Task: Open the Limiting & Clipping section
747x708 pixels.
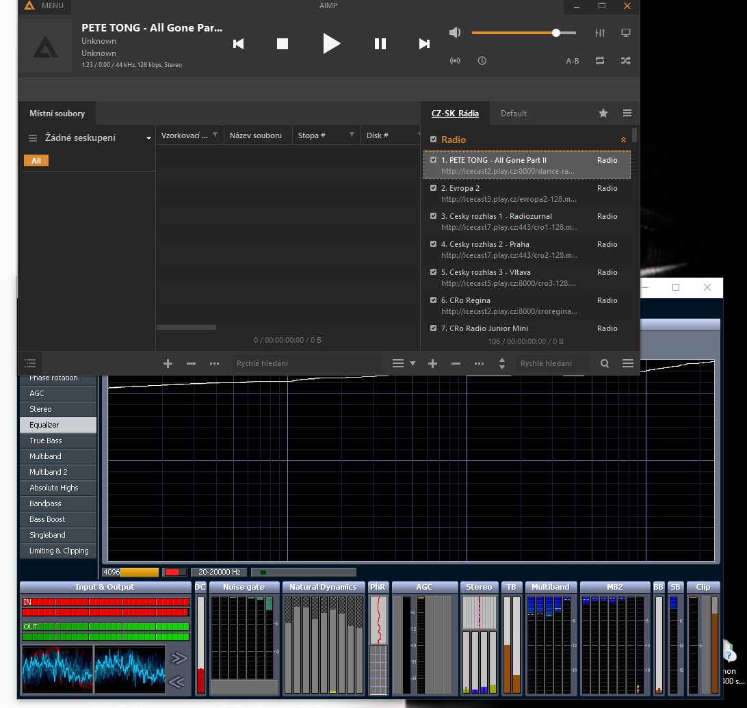Action: 58,551
